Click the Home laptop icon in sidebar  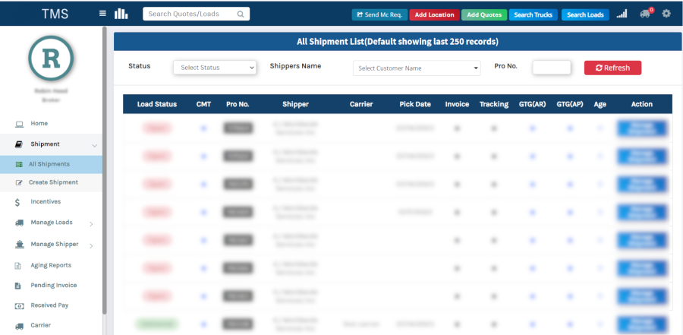(18, 123)
